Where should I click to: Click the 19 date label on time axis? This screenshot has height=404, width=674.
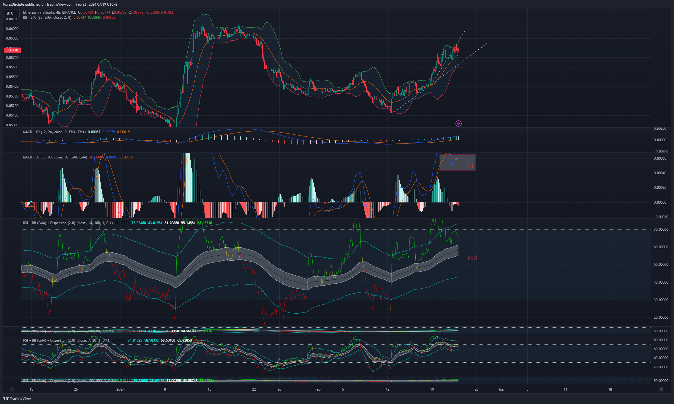[x=432, y=389]
